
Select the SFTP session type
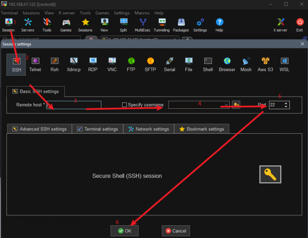point(150,64)
